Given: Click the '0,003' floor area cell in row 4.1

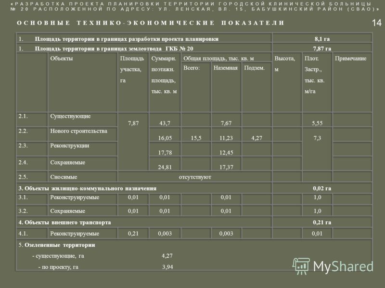Looking at the screenshot, I should tap(165, 234).
